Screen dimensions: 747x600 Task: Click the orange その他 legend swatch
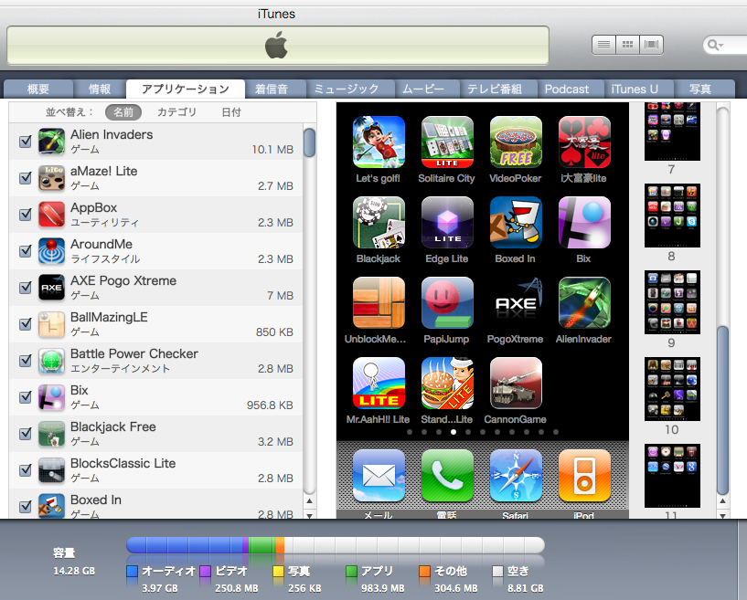[x=424, y=571]
